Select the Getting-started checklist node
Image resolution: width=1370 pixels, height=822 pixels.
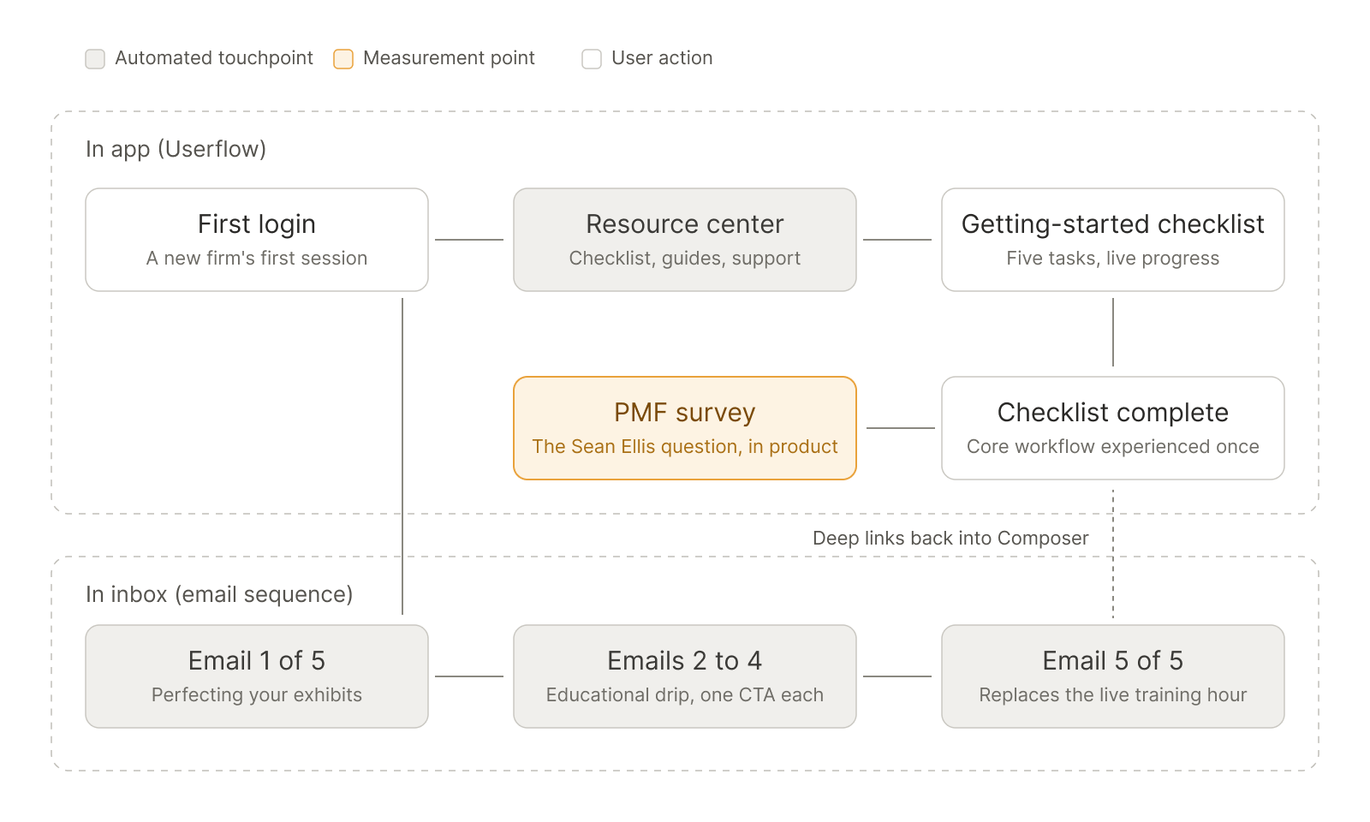(1113, 240)
